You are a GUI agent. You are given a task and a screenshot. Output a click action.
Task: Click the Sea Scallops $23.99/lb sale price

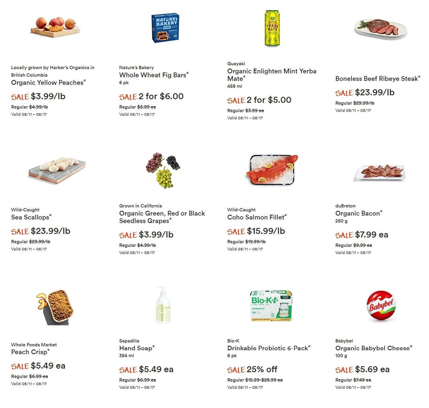[50, 231]
